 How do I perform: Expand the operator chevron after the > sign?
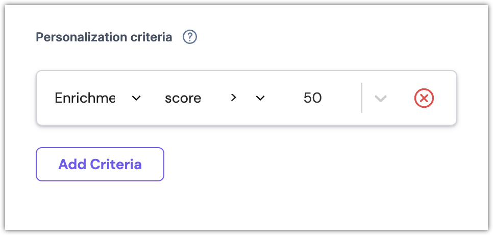pyautogui.click(x=260, y=98)
